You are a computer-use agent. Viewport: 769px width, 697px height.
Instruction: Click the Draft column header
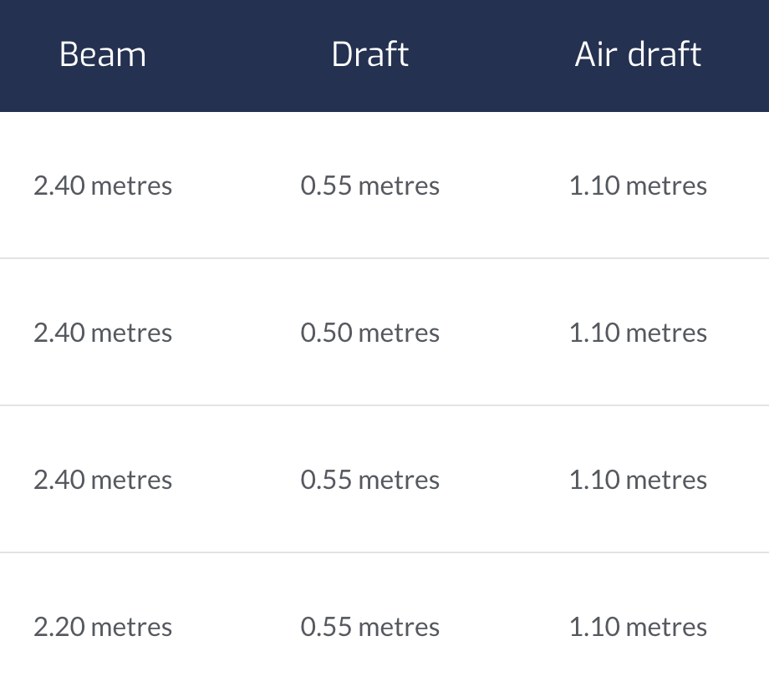pyautogui.click(x=370, y=55)
